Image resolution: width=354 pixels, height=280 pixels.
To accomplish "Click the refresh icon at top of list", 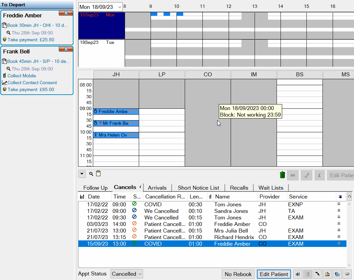I will click(x=349, y=196).
